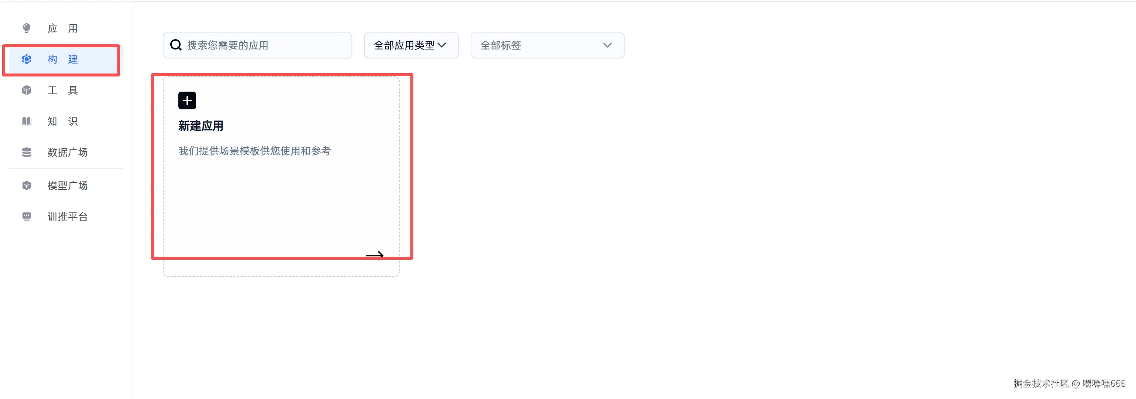
Task: Click the database stack icon for 数据广场
Action: click(x=27, y=152)
